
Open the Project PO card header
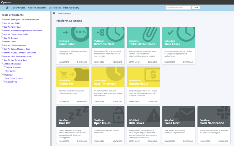pyautogui.click(x=73, y=77)
